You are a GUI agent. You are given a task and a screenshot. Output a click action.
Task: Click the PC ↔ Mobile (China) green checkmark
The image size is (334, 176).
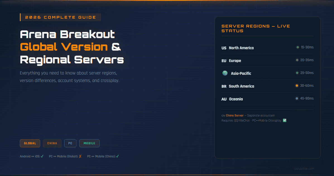pyautogui.click(x=117, y=156)
